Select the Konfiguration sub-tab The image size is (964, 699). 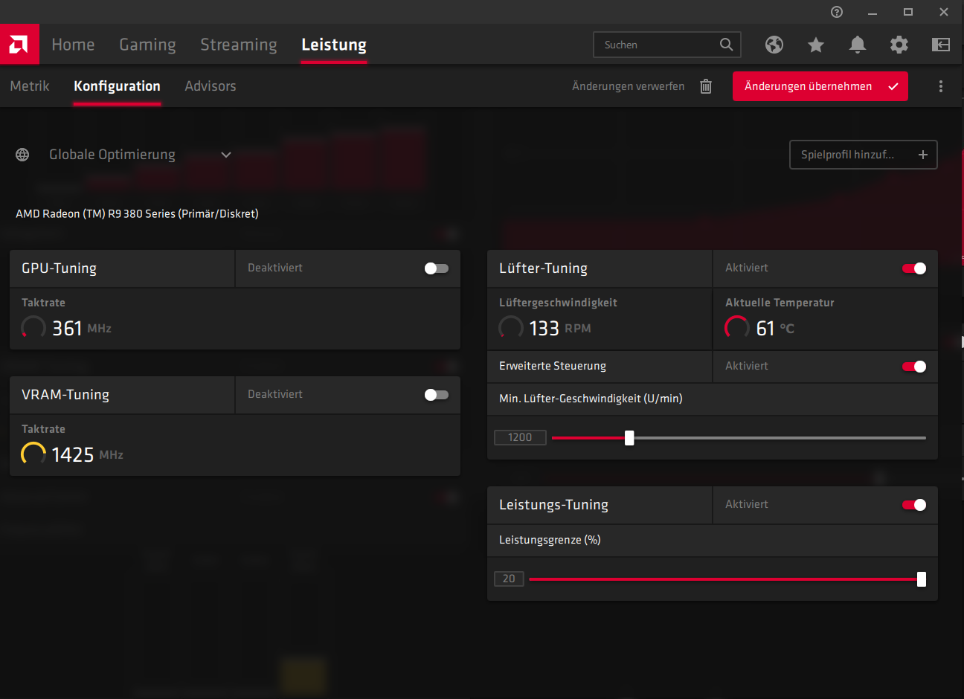(117, 86)
